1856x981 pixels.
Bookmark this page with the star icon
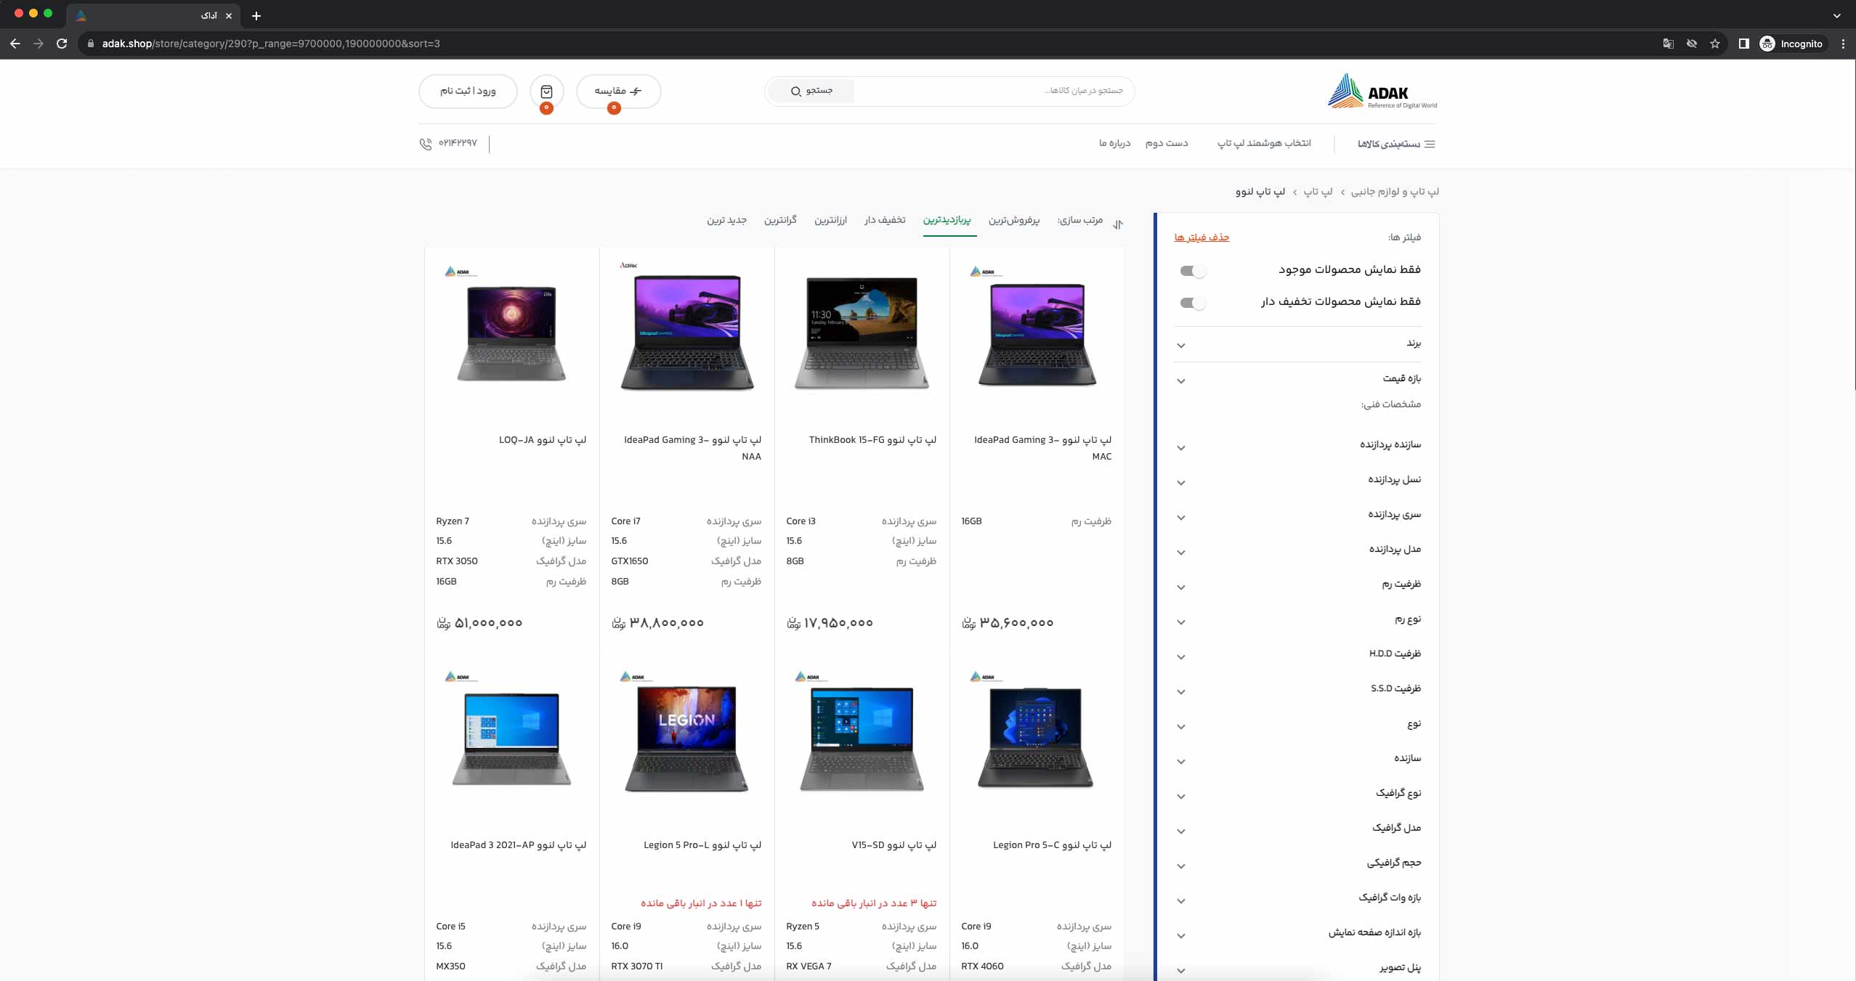[x=1715, y=44]
